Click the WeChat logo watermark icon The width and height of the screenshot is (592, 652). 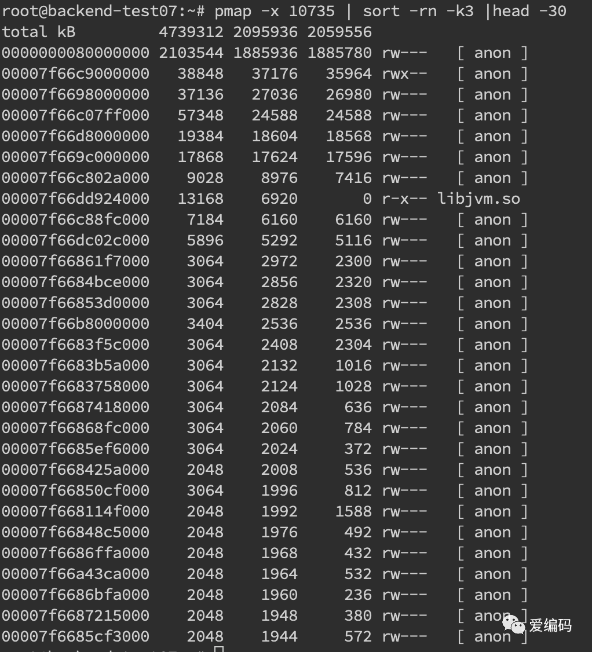click(514, 624)
